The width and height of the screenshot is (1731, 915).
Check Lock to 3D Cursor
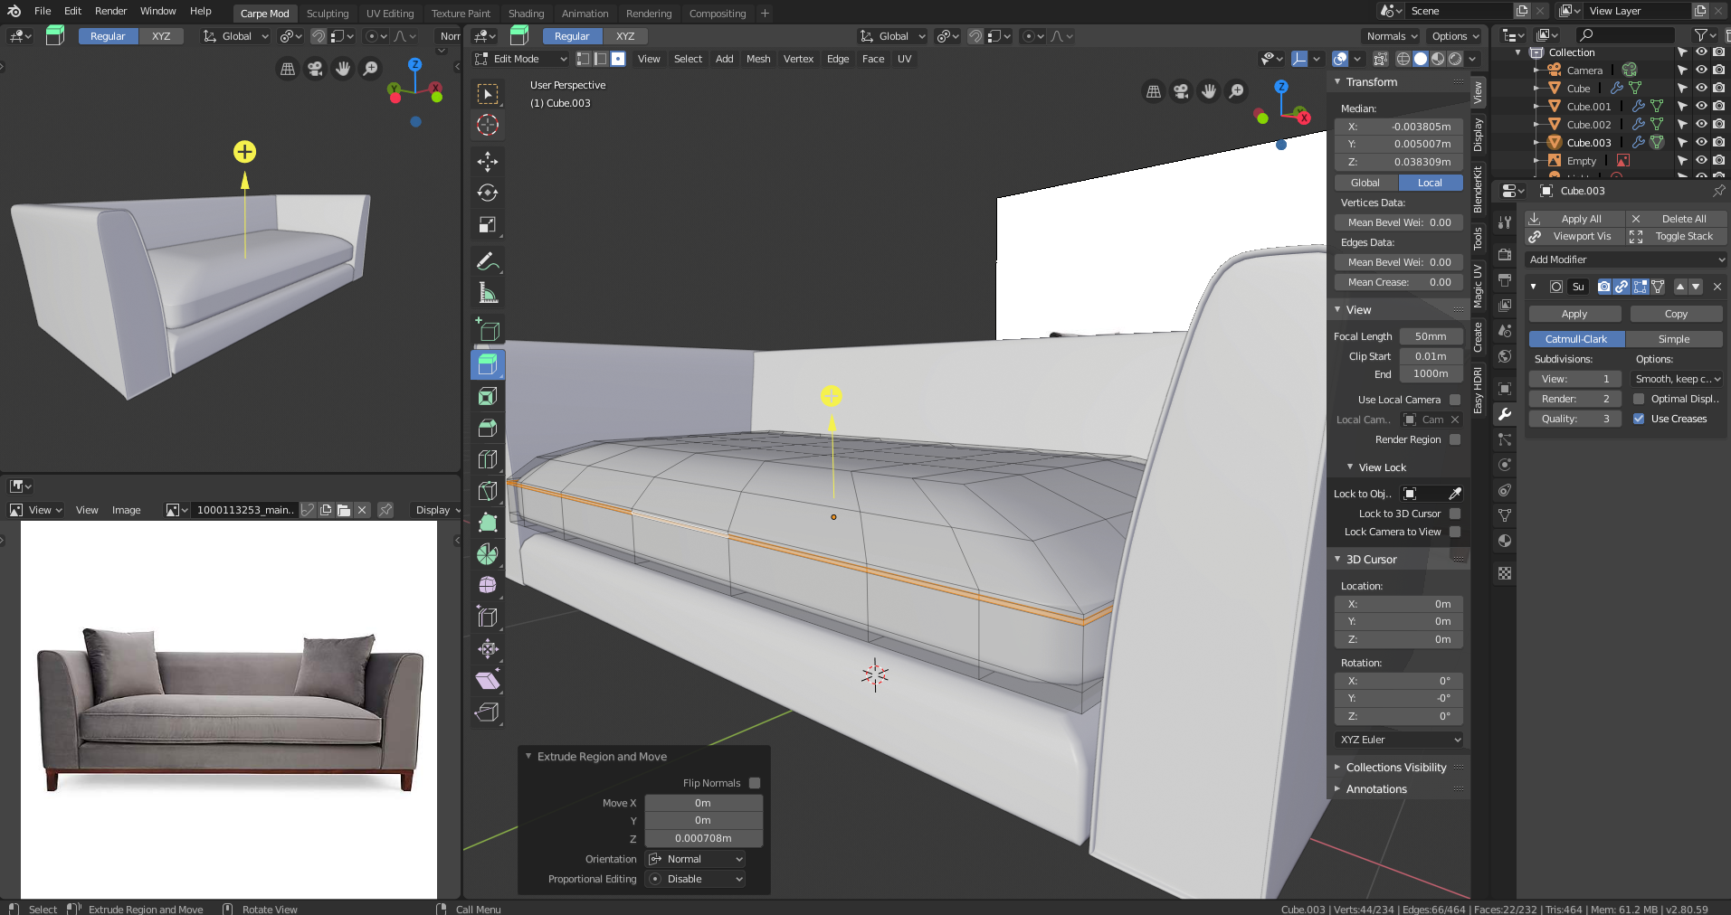1455,514
